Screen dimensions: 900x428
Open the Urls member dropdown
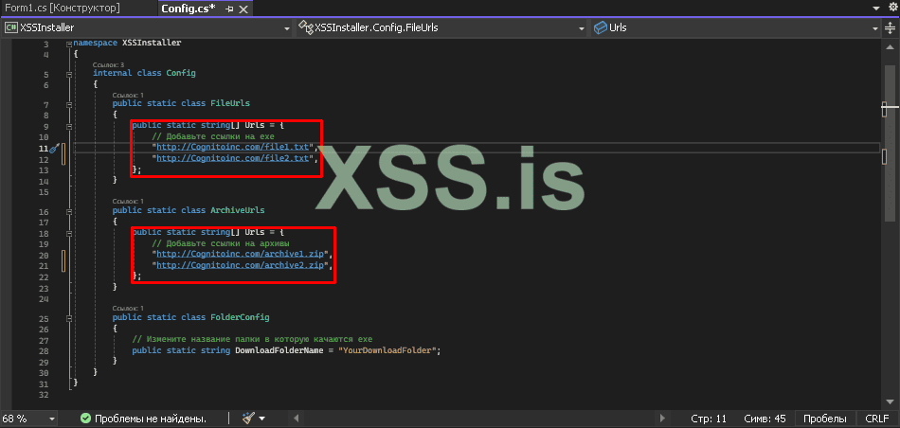pyautogui.click(x=875, y=28)
